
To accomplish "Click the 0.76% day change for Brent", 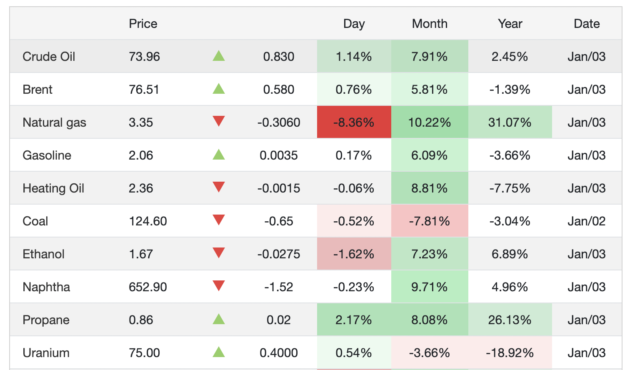I will pos(354,89).
